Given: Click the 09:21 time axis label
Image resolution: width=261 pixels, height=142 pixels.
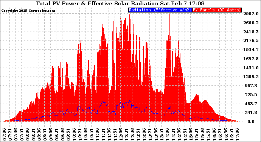Looking at the screenshot, I should tap(57, 134).
